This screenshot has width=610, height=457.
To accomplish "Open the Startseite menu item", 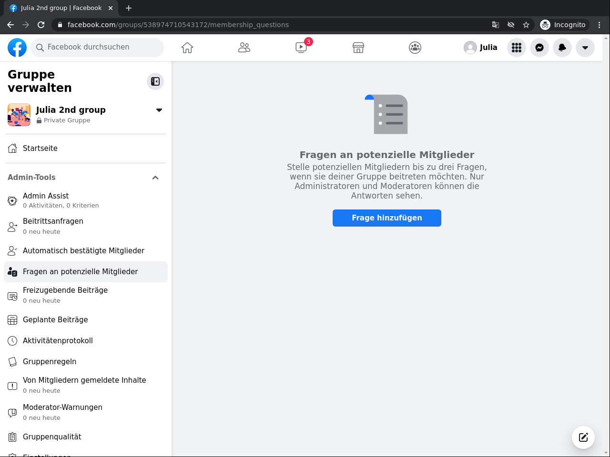I will [x=86, y=149].
